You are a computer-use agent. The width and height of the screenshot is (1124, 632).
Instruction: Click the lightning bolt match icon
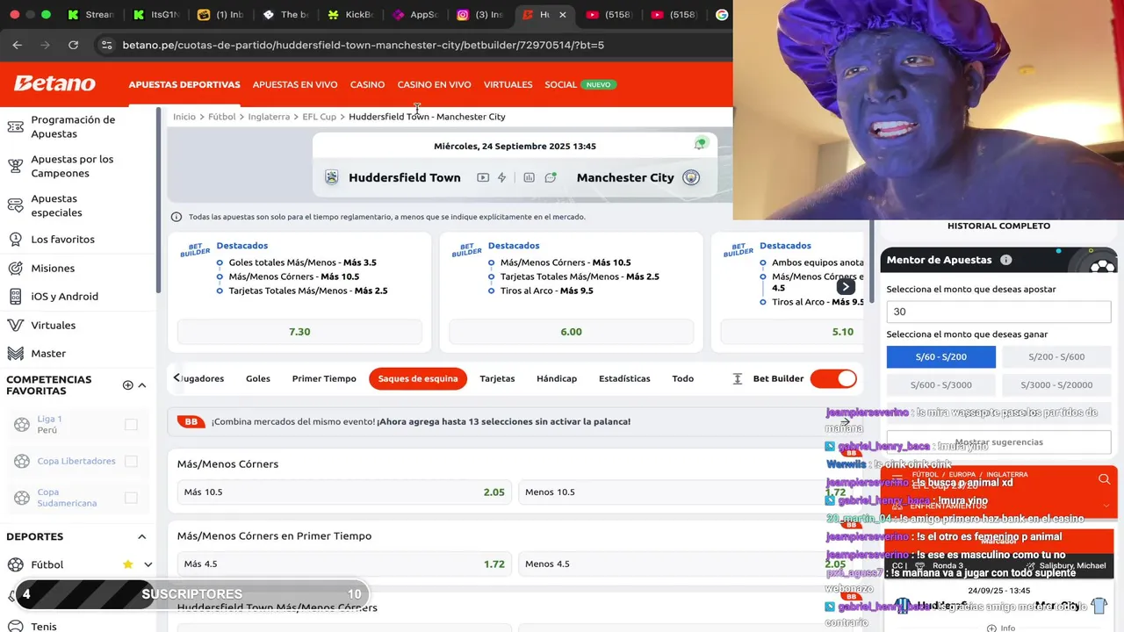pos(502,177)
